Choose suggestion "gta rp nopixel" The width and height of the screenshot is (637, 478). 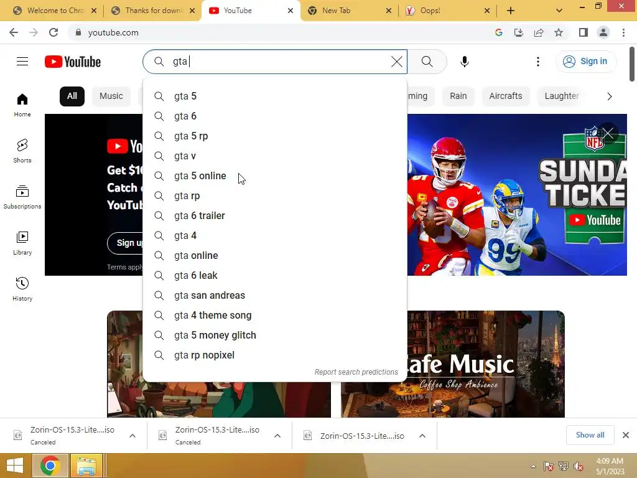[x=274, y=355]
